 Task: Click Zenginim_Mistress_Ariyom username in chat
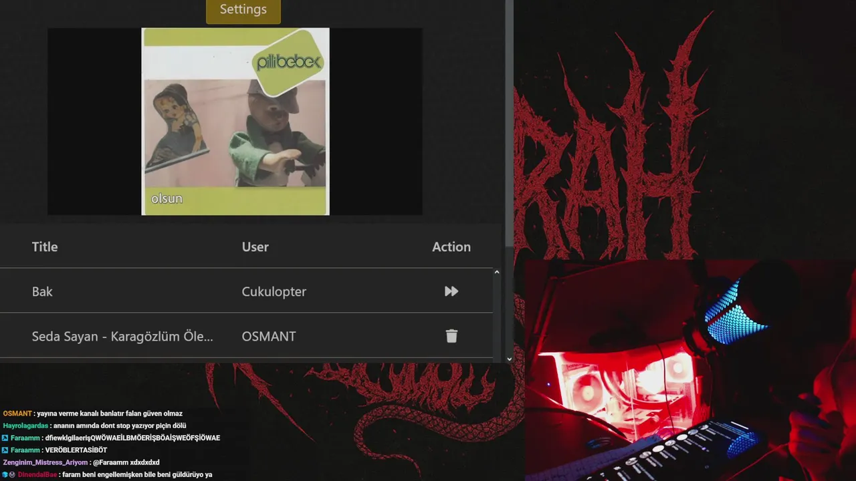(45, 462)
